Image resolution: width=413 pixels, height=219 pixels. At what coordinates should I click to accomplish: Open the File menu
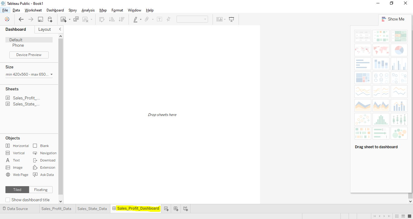coord(5,10)
